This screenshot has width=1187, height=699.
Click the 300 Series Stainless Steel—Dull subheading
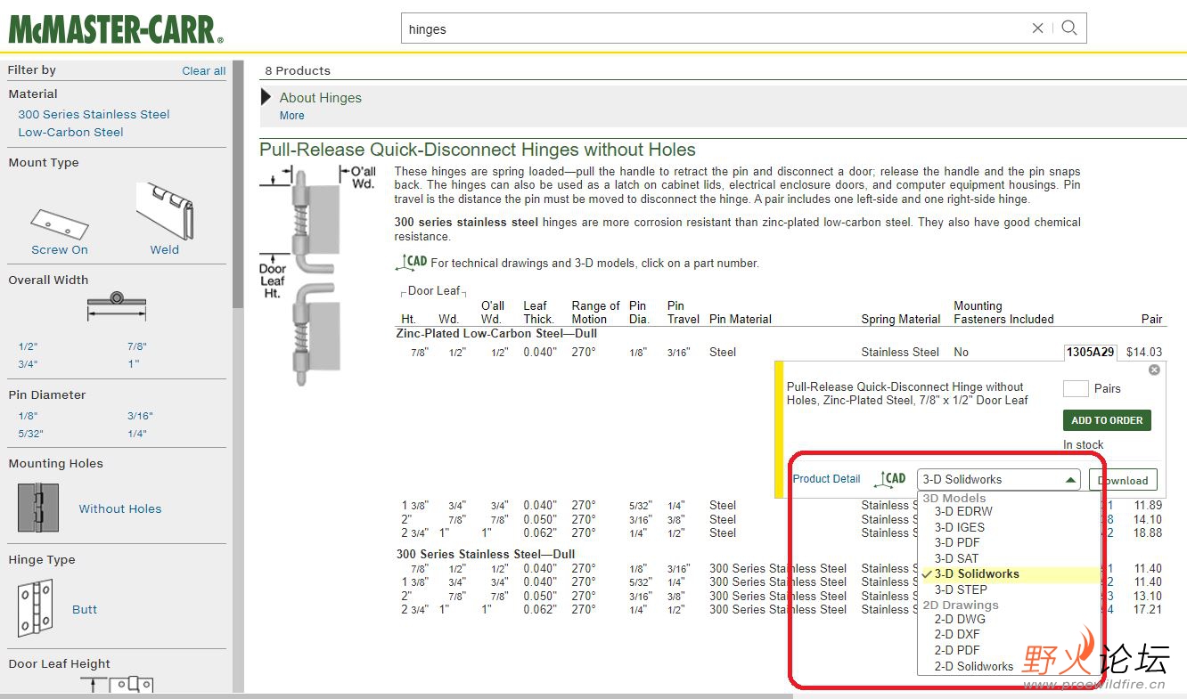pyautogui.click(x=486, y=554)
